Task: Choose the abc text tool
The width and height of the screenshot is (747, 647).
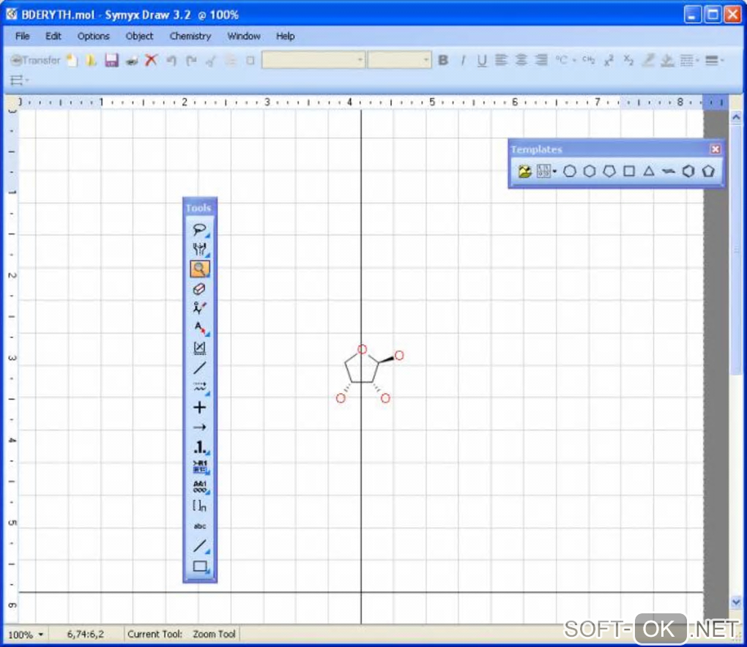Action: [200, 526]
